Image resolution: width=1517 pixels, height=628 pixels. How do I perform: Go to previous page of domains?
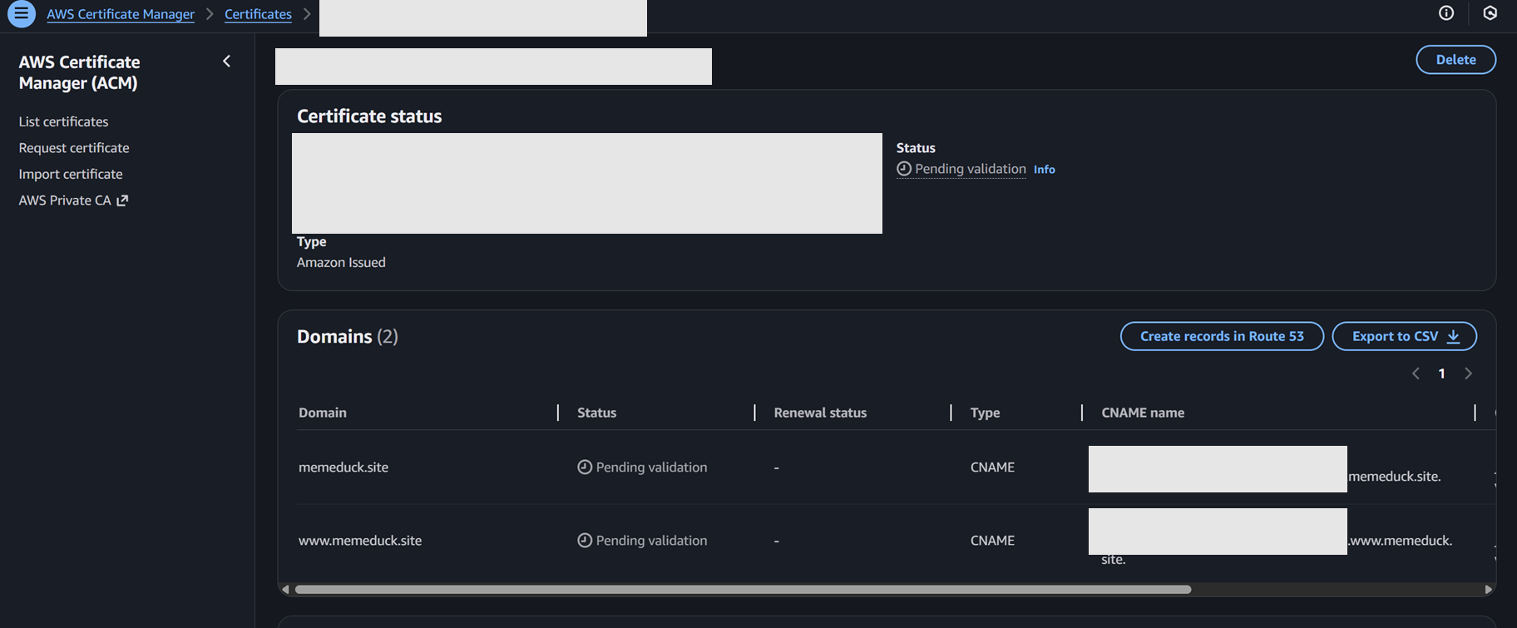(1416, 373)
